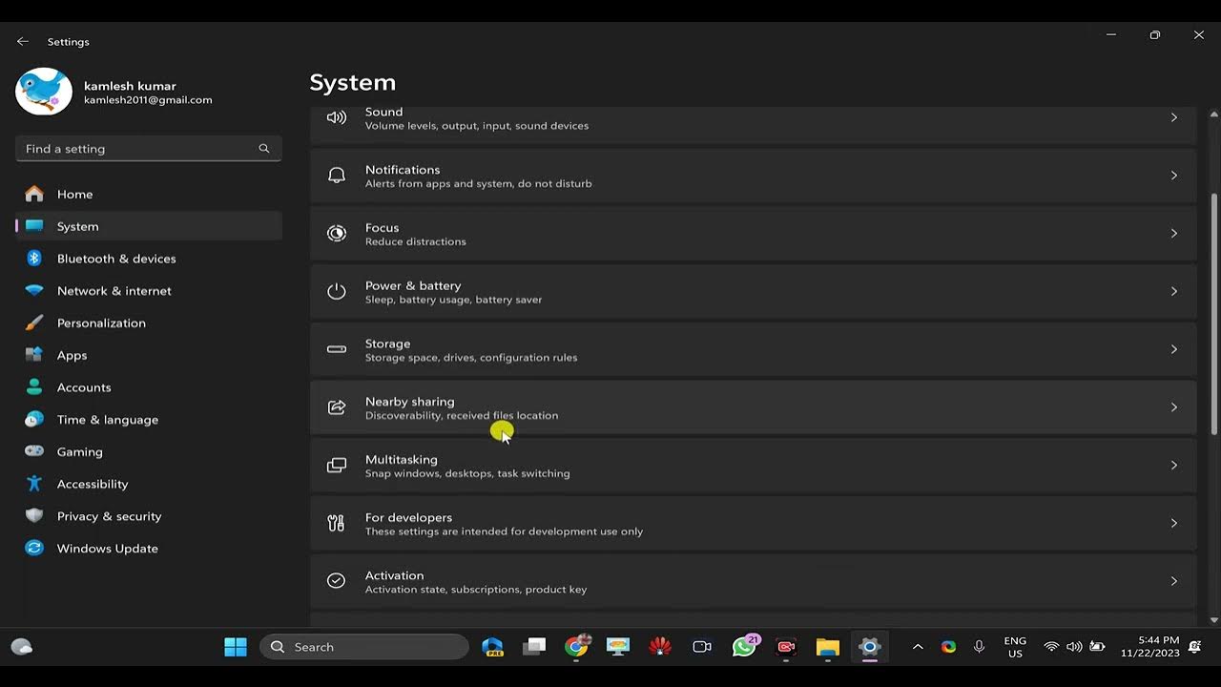Open the kamlesh kumar account profile
Viewport: 1221px width, 687px height.
pos(114,93)
